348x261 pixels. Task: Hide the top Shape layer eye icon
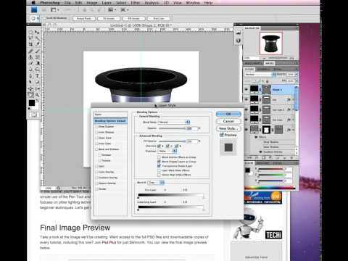[246, 89]
